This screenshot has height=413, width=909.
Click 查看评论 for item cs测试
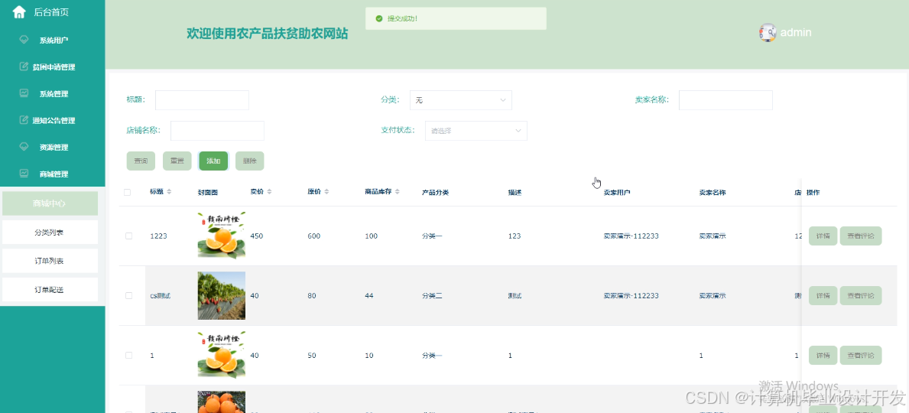[x=861, y=296]
